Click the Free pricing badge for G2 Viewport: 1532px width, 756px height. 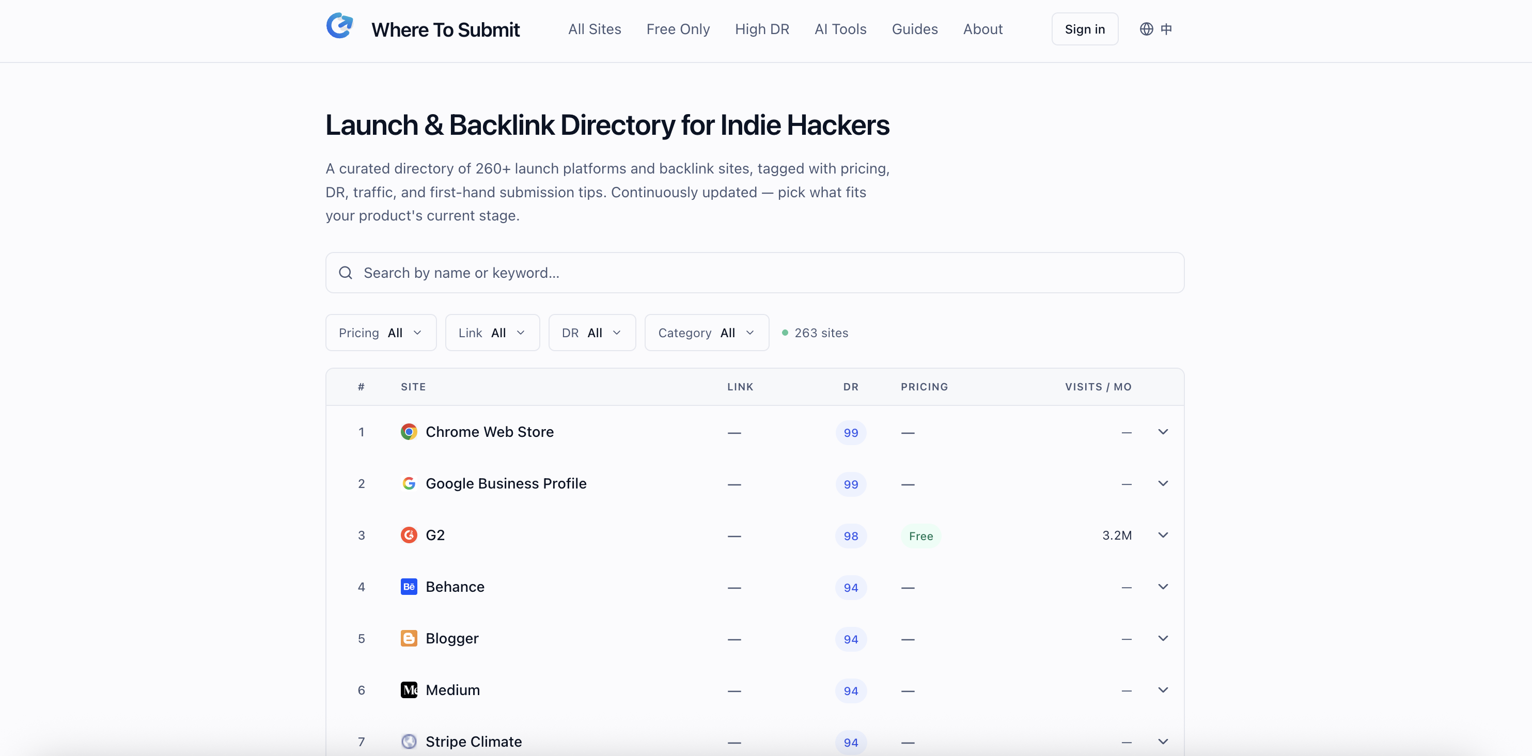(920, 536)
